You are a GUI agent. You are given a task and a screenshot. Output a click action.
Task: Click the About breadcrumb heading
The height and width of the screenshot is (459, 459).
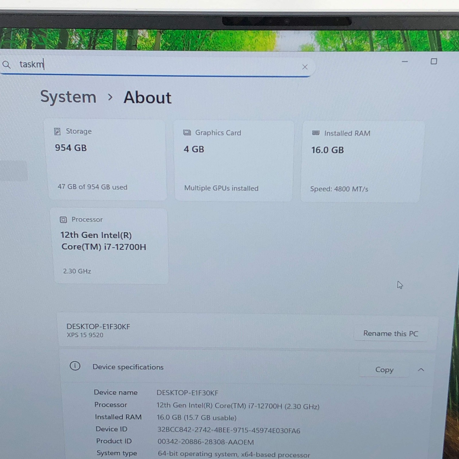click(x=147, y=98)
